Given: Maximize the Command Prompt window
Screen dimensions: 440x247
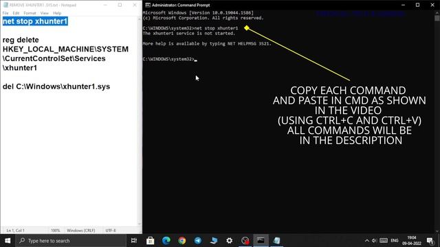Looking at the screenshot, I should tap(417, 5).
